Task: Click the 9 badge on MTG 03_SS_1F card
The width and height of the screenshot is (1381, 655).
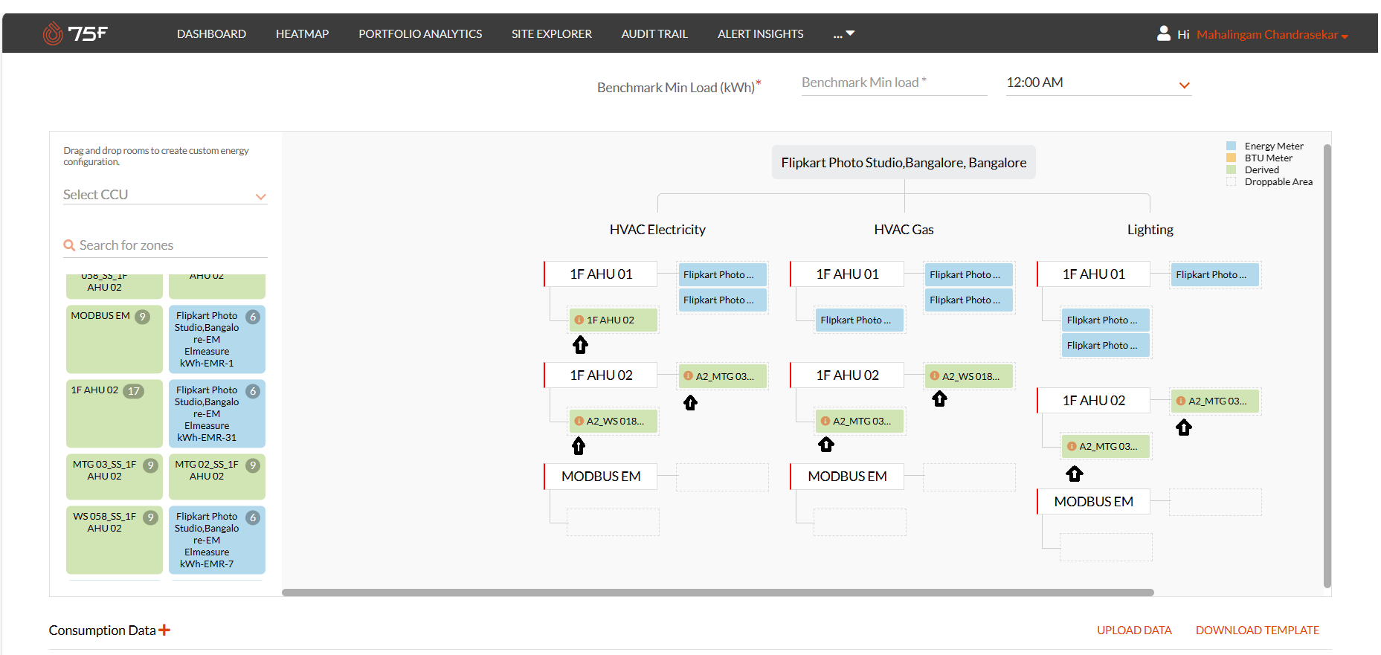Action: point(150,465)
